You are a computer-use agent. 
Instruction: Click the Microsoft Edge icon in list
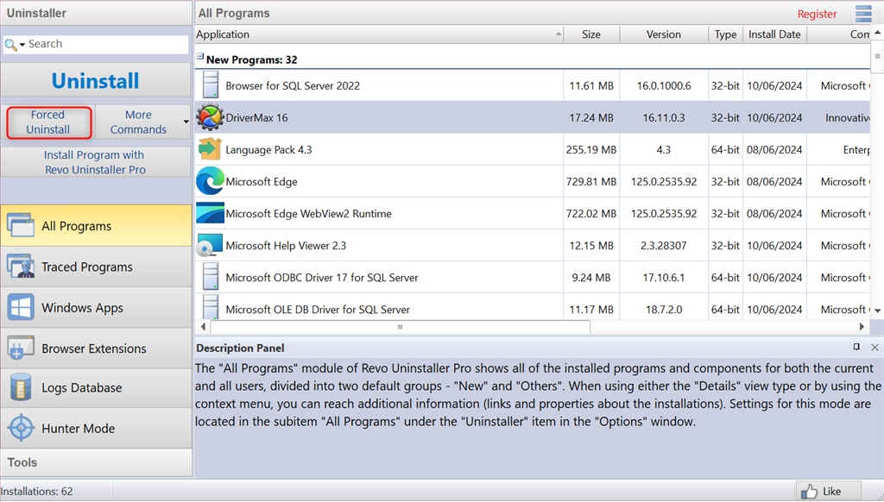pos(210,181)
